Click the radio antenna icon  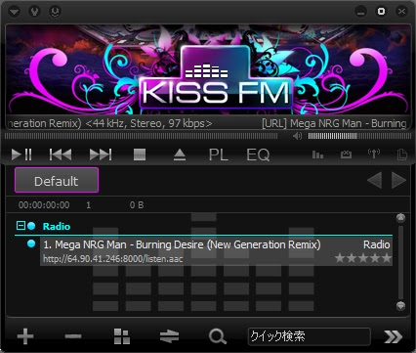point(374,154)
